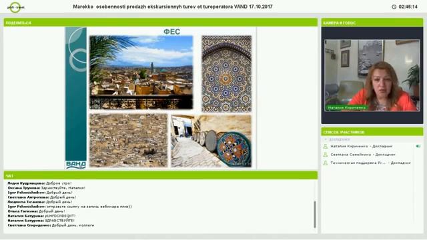The width and height of the screenshot is (427, 240).
Task: Click the elapsed timer 02:45:14
Action: tap(408, 7)
